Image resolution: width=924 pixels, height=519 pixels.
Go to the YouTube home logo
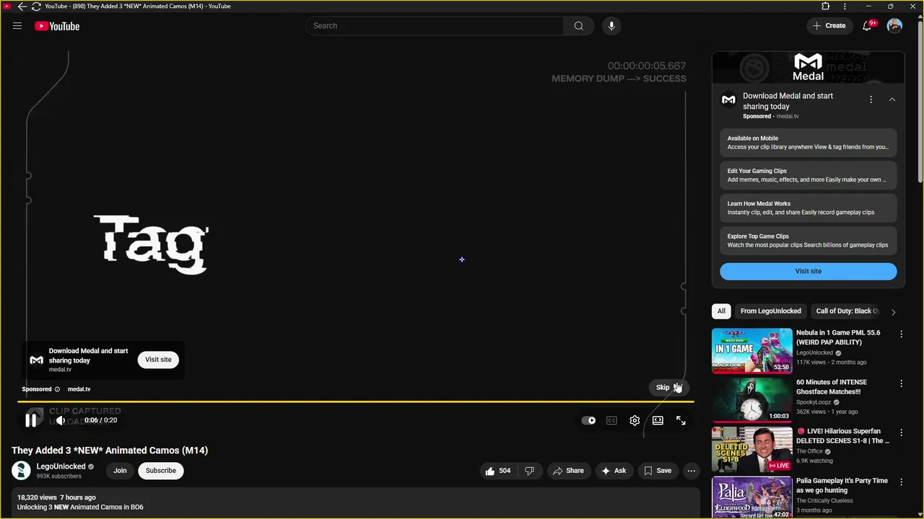pos(57,26)
